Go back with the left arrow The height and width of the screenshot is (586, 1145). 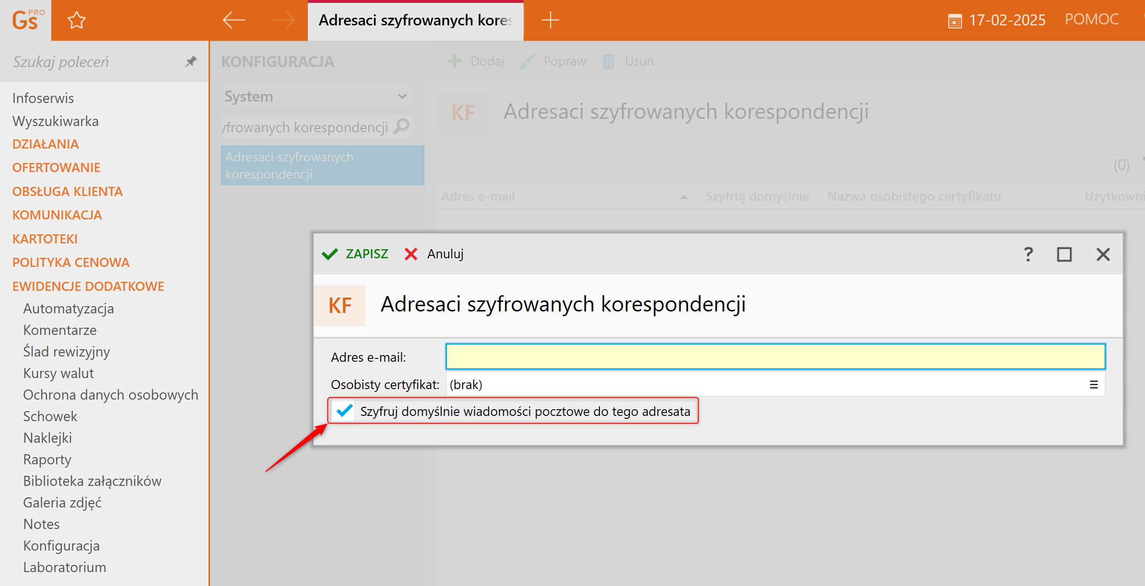point(234,20)
